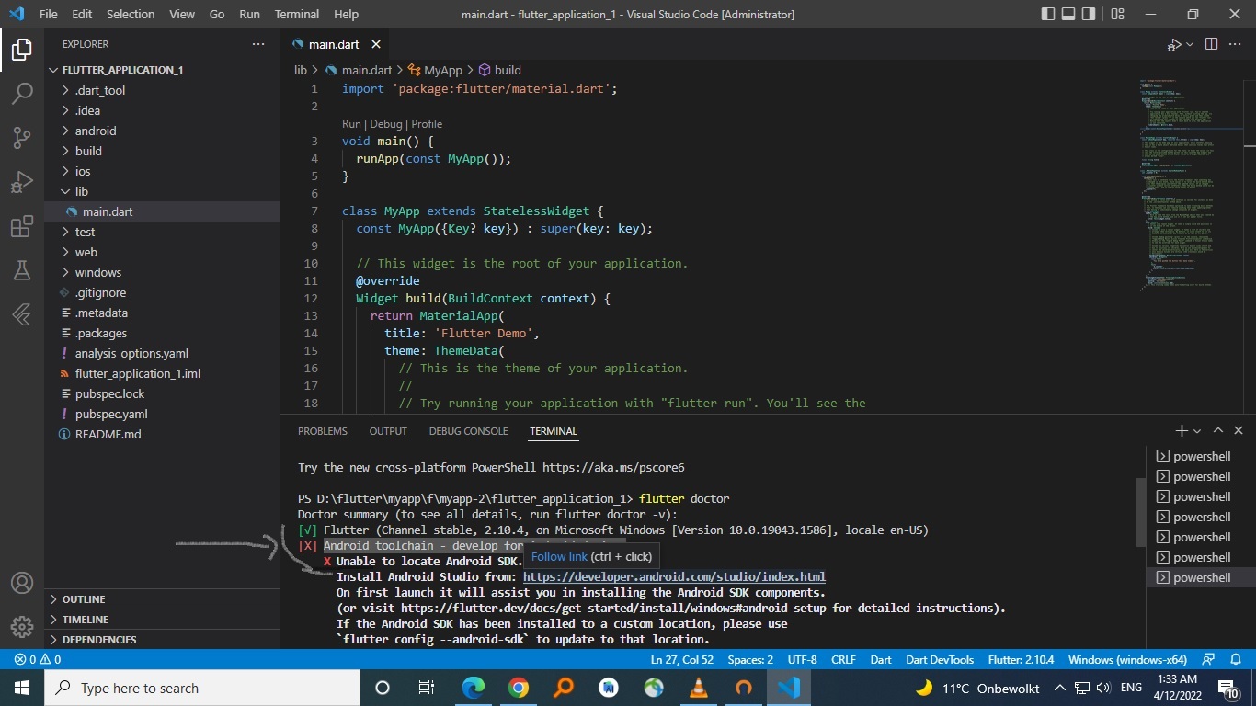Click errors and warnings status indicator
The image size is (1256, 706).
point(38,659)
